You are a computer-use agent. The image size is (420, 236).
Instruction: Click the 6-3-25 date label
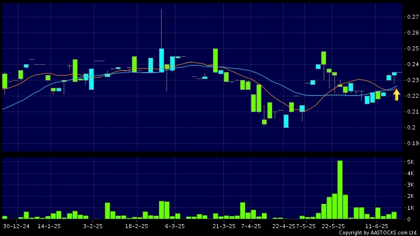(174, 226)
